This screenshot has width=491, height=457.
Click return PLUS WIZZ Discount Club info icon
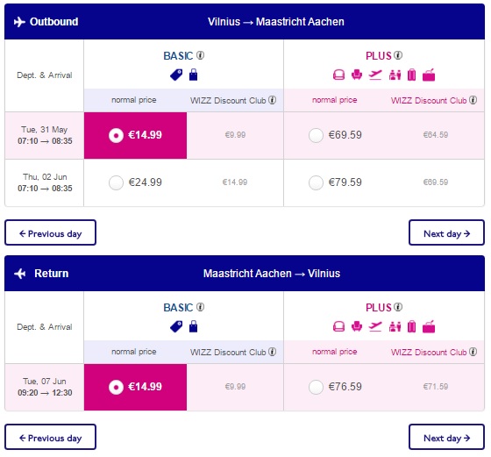(x=473, y=352)
